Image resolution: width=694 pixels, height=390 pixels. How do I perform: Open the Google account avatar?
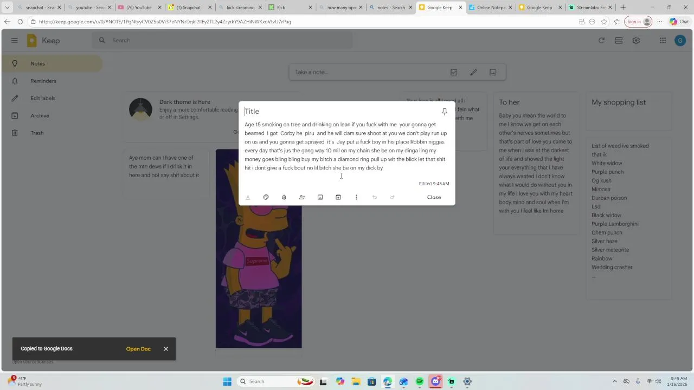(x=680, y=41)
